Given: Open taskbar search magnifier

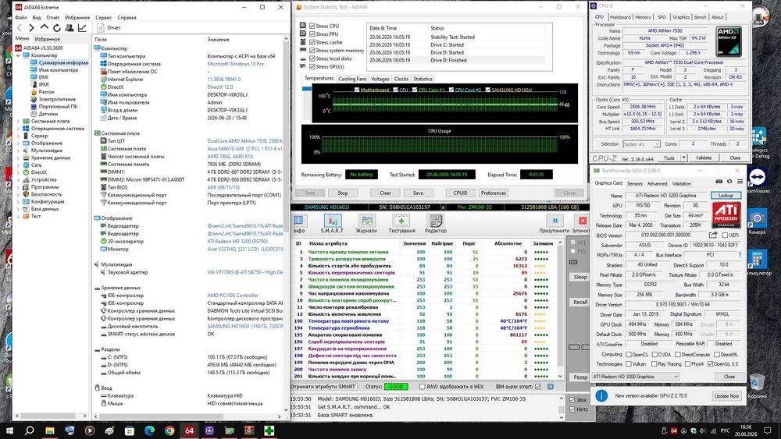Looking at the screenshot, I should pos(30,430).
